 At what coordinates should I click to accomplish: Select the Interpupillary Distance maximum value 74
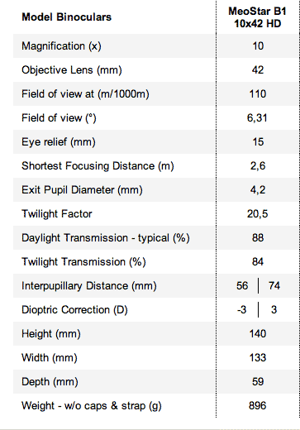tap(274, 286)
